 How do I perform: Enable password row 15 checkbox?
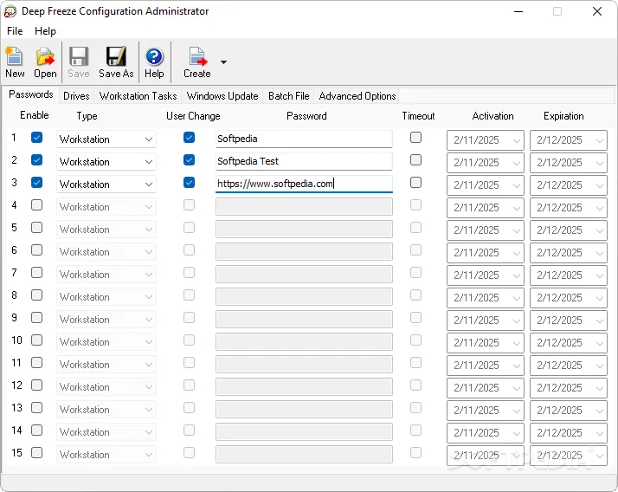36,452
